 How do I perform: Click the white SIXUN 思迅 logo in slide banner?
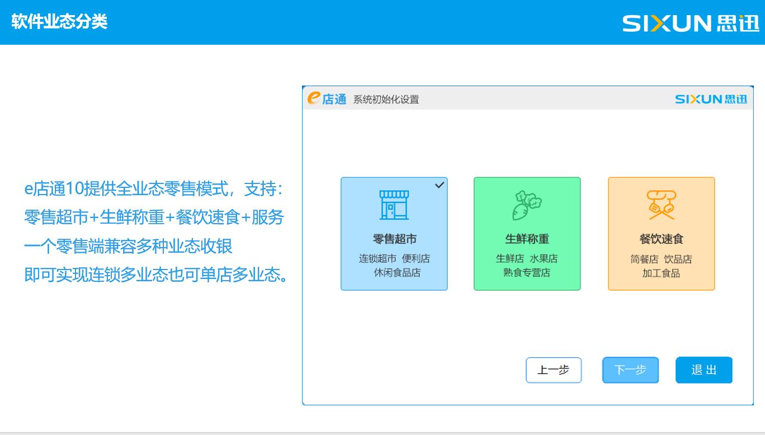click(691, 23)
